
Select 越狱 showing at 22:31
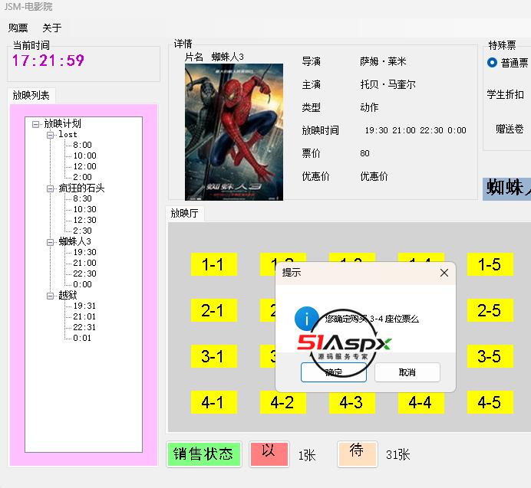click(x=84, y=327)
